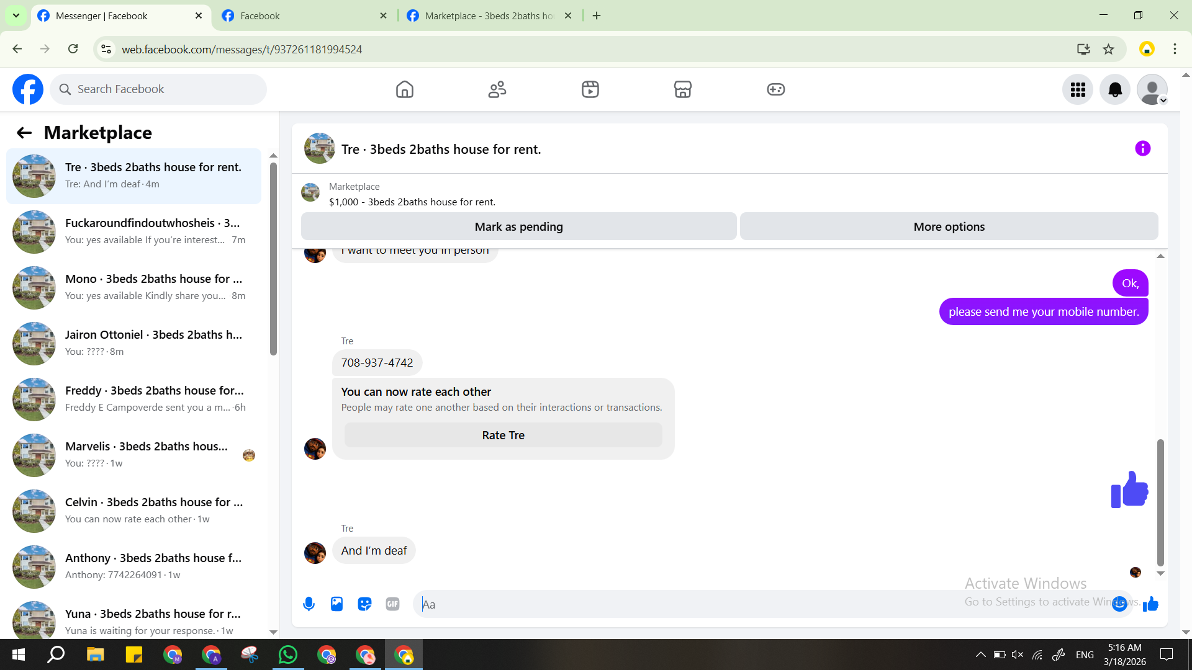1192x670 pixels.
Task: Close the Marketplace browser tab
Action: click(x=567, y=16)
